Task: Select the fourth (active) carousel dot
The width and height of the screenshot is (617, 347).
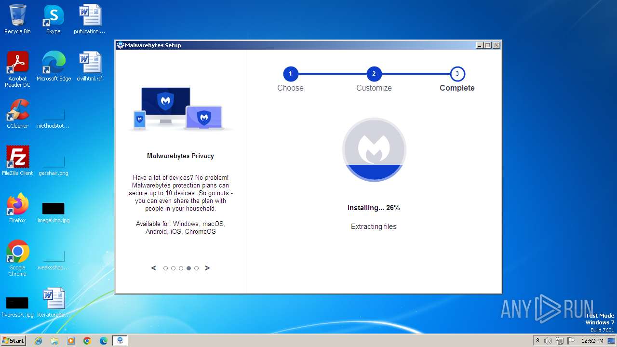Action: 188,268
